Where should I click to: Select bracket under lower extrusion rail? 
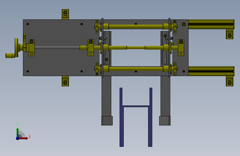[x=229, y=81]
